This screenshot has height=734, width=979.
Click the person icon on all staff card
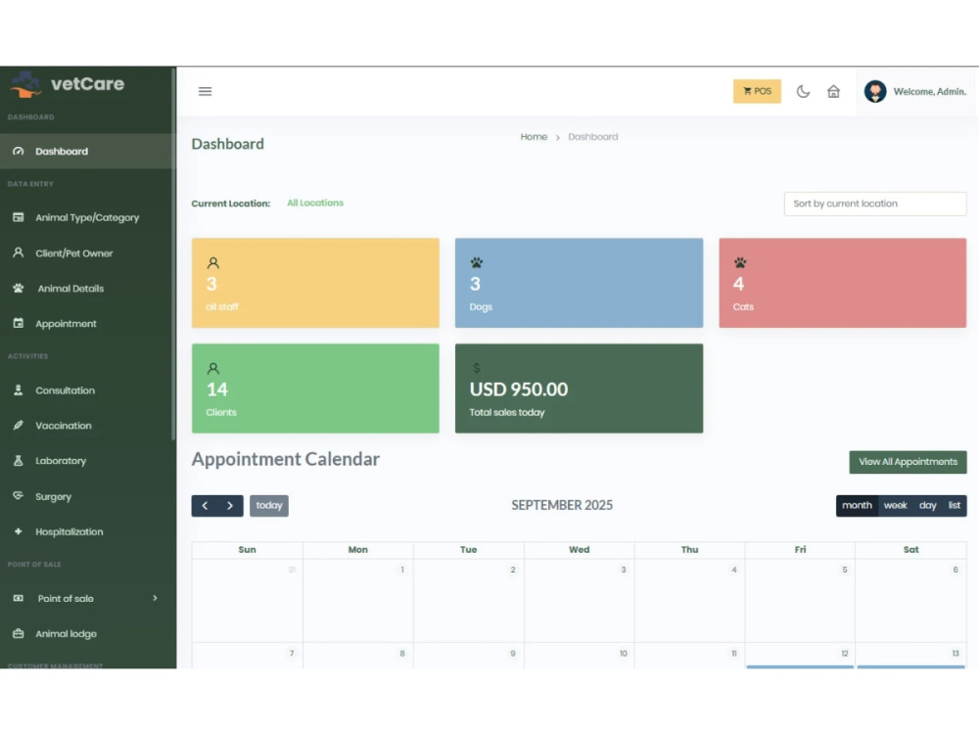click(x=212, y=262)
